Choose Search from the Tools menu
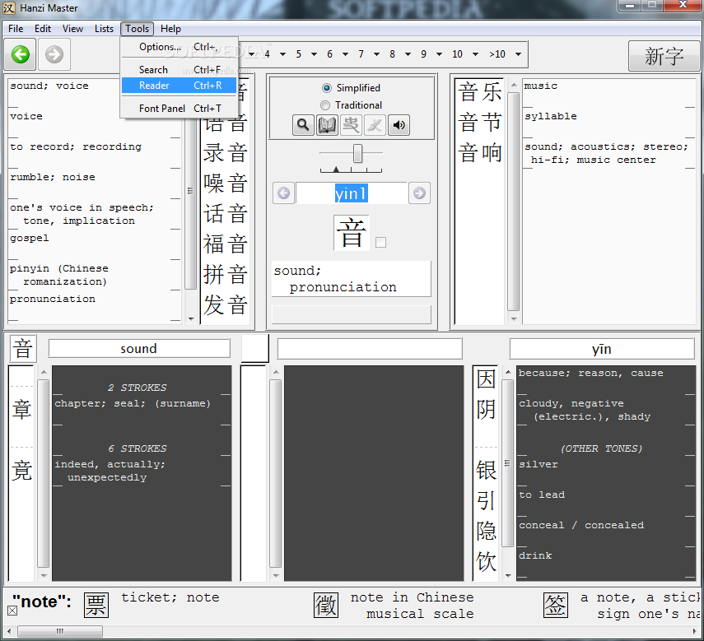Viewport: 704px width, 641px height. coord(179,69)
